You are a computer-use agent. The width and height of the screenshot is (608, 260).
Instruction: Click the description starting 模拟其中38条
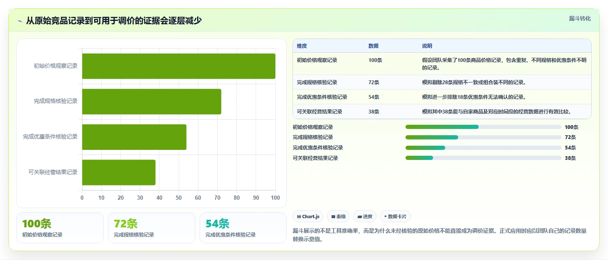[497, 112]
